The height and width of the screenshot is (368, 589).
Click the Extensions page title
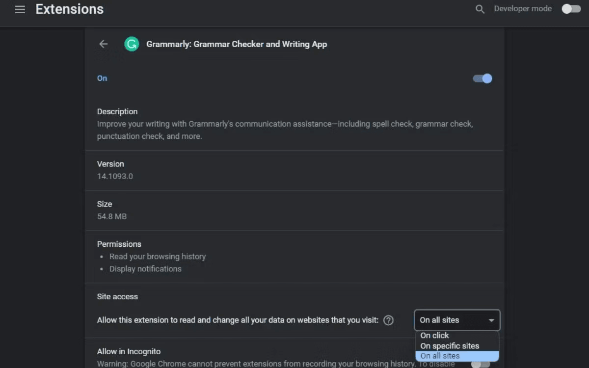[70, 9]
